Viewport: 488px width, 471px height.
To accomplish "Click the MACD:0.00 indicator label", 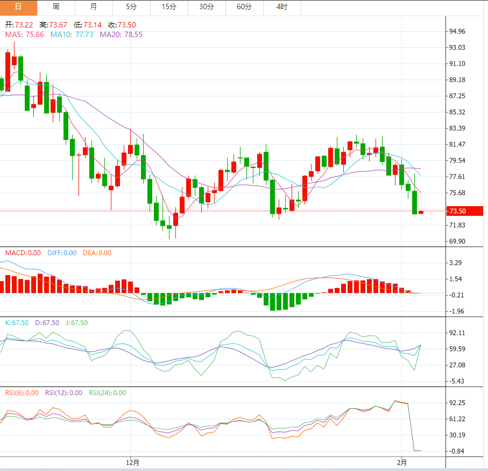I will tap(23, 253).
